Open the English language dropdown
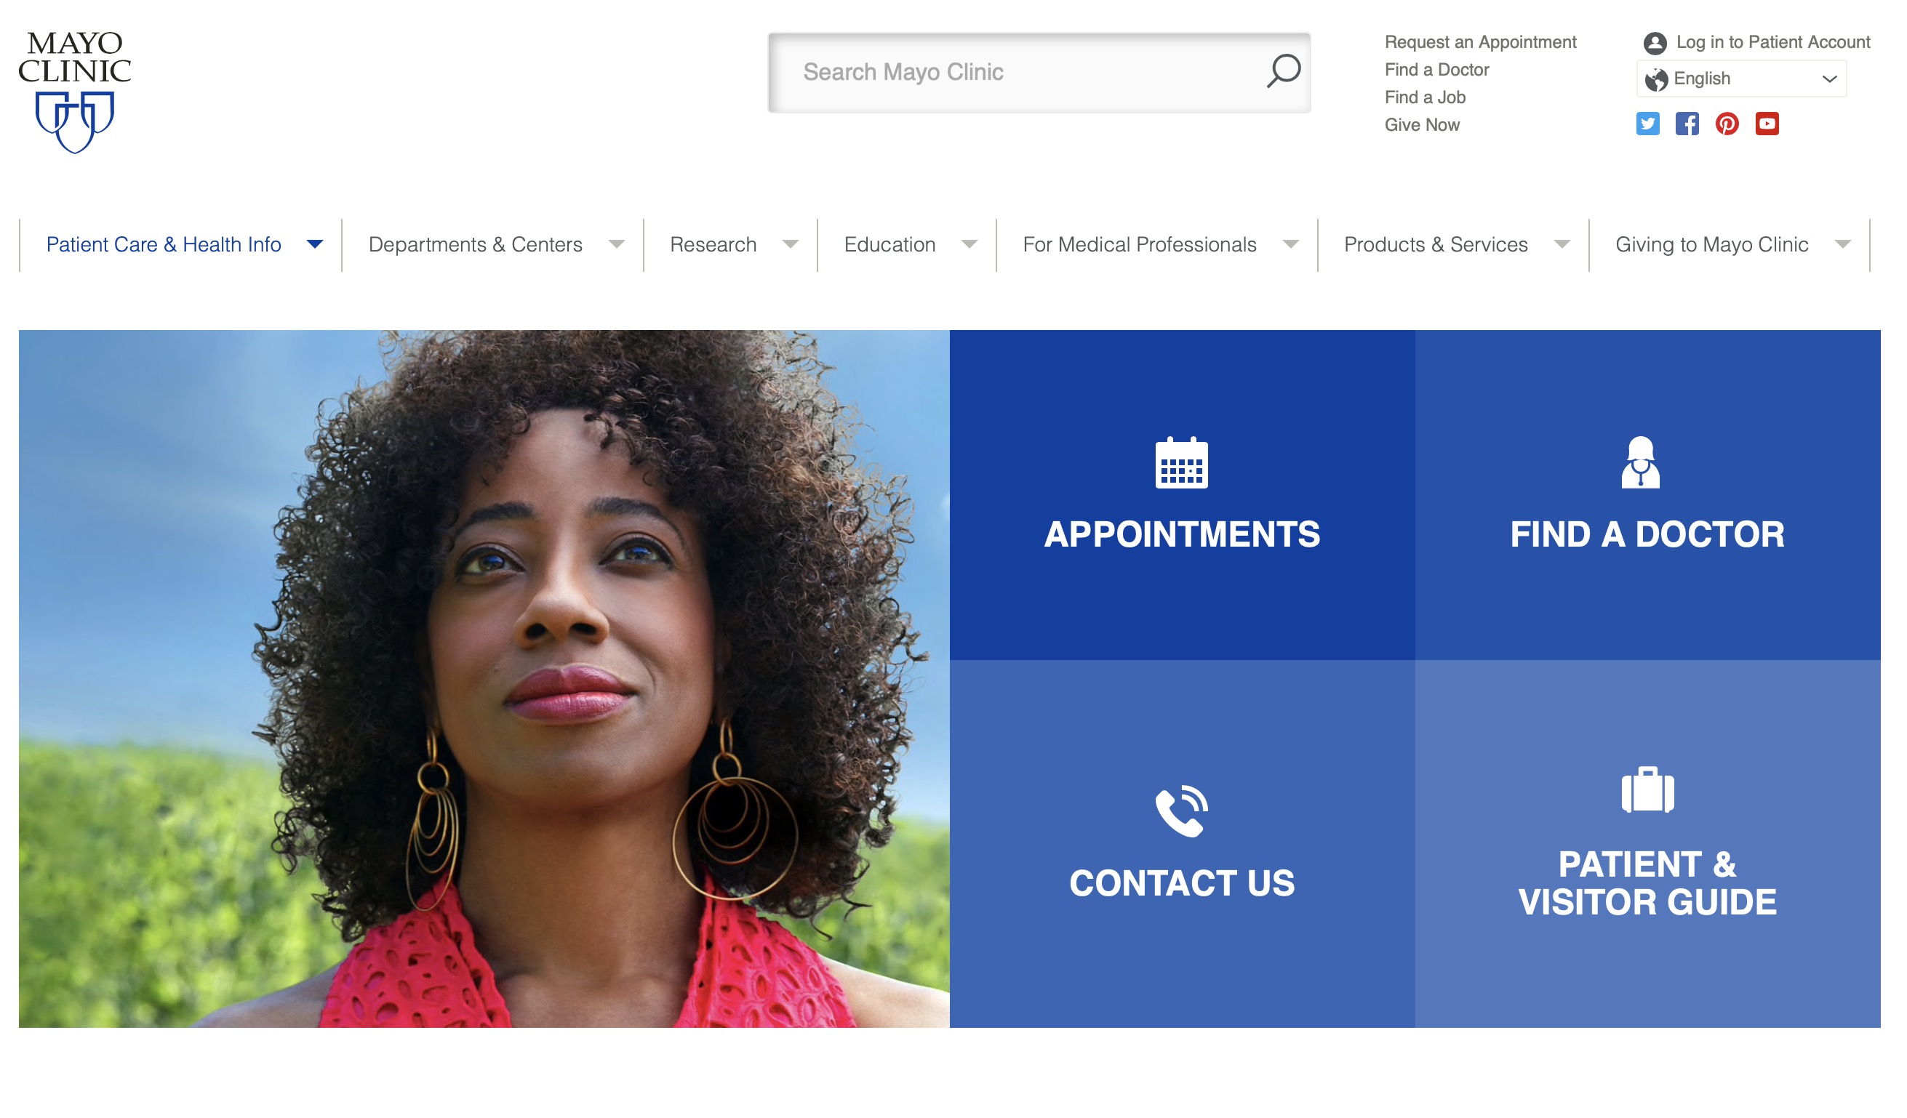Viewport: 1907px width, 1118px height. point(1741,79)
